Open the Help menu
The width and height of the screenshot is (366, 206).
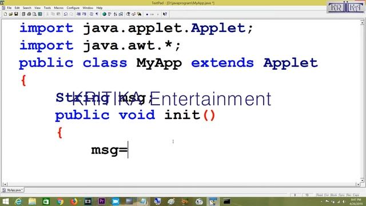point(100,7)
